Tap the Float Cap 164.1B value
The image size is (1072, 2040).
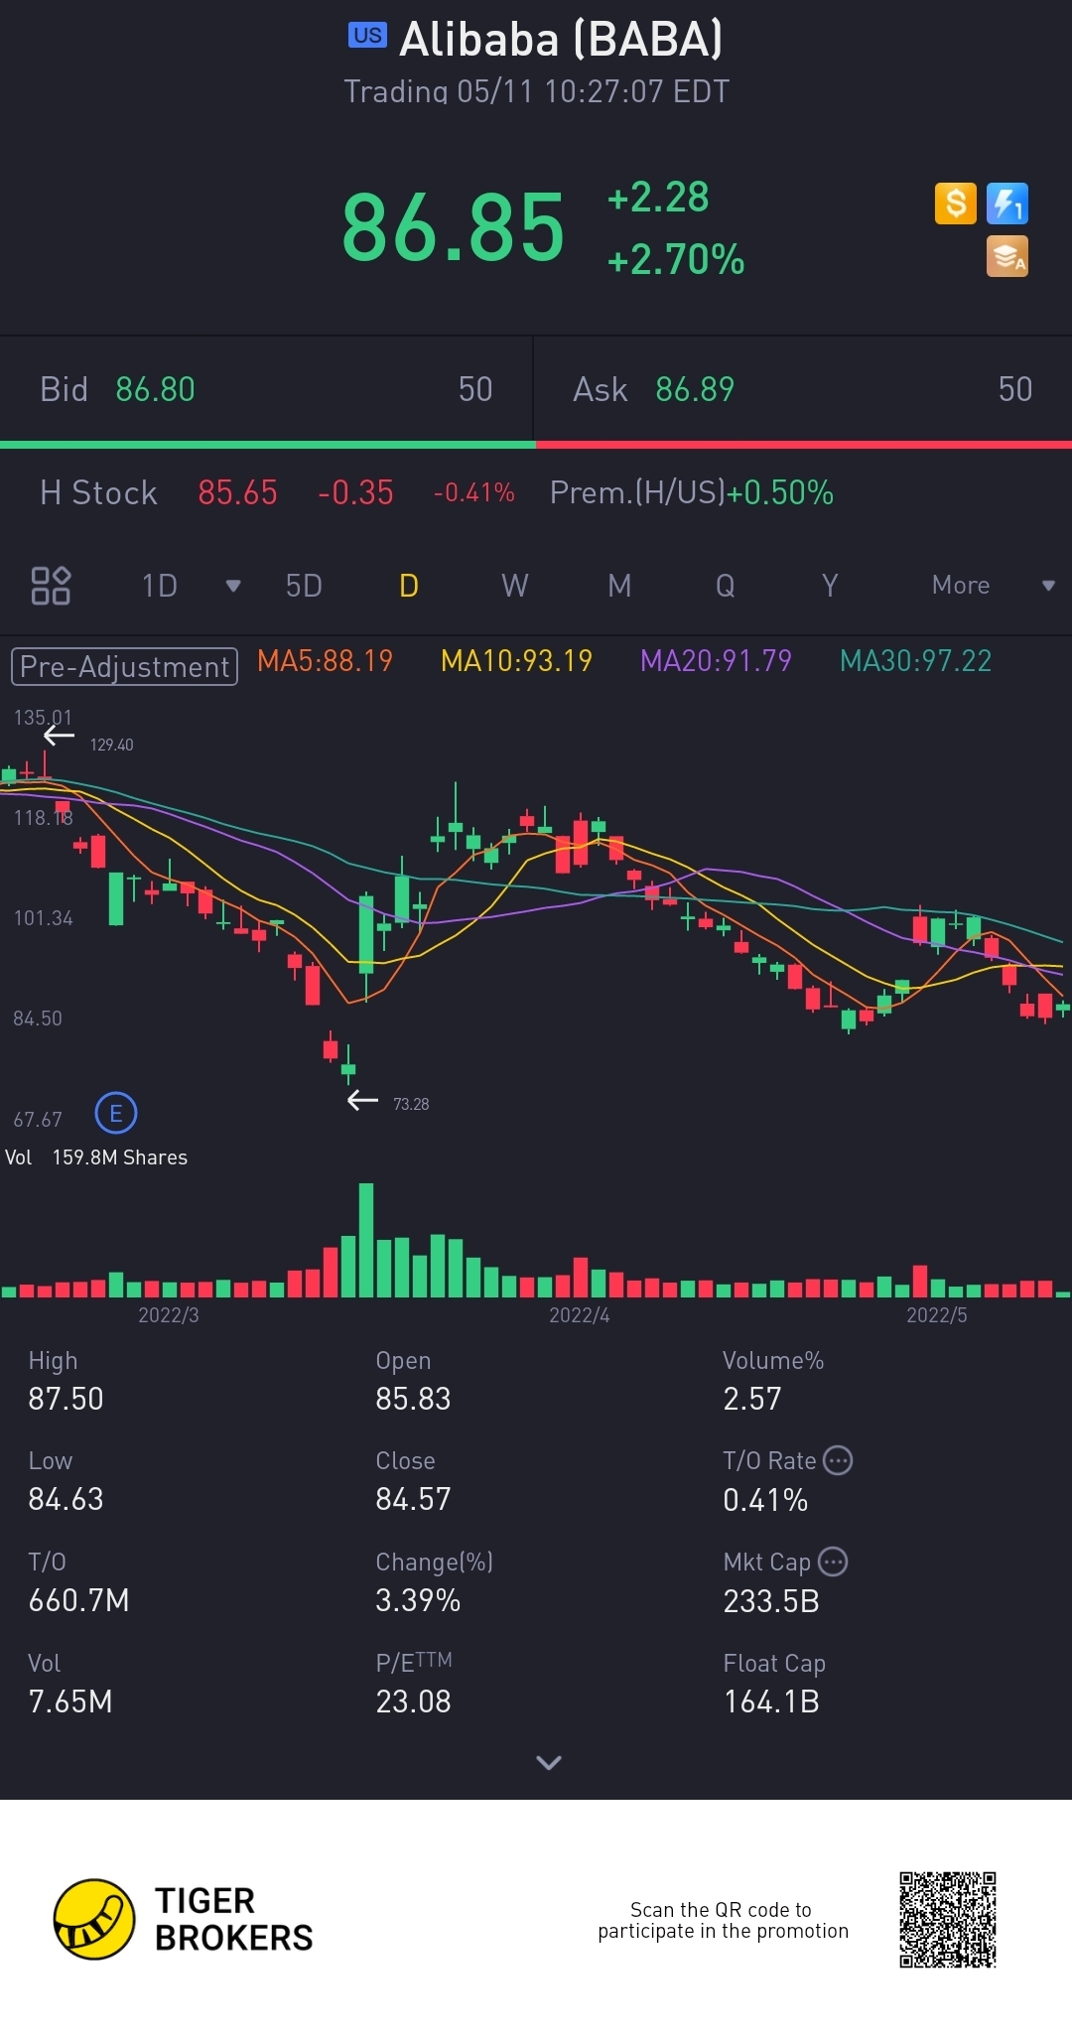[771, 1701]
